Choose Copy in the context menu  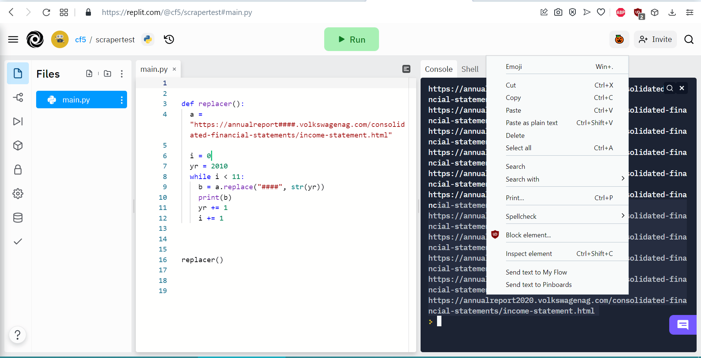coord(559,98)
